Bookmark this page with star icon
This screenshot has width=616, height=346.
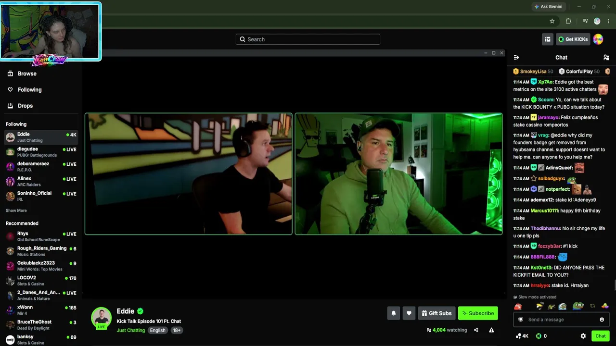pyautogui.click(x=552, y=21)
